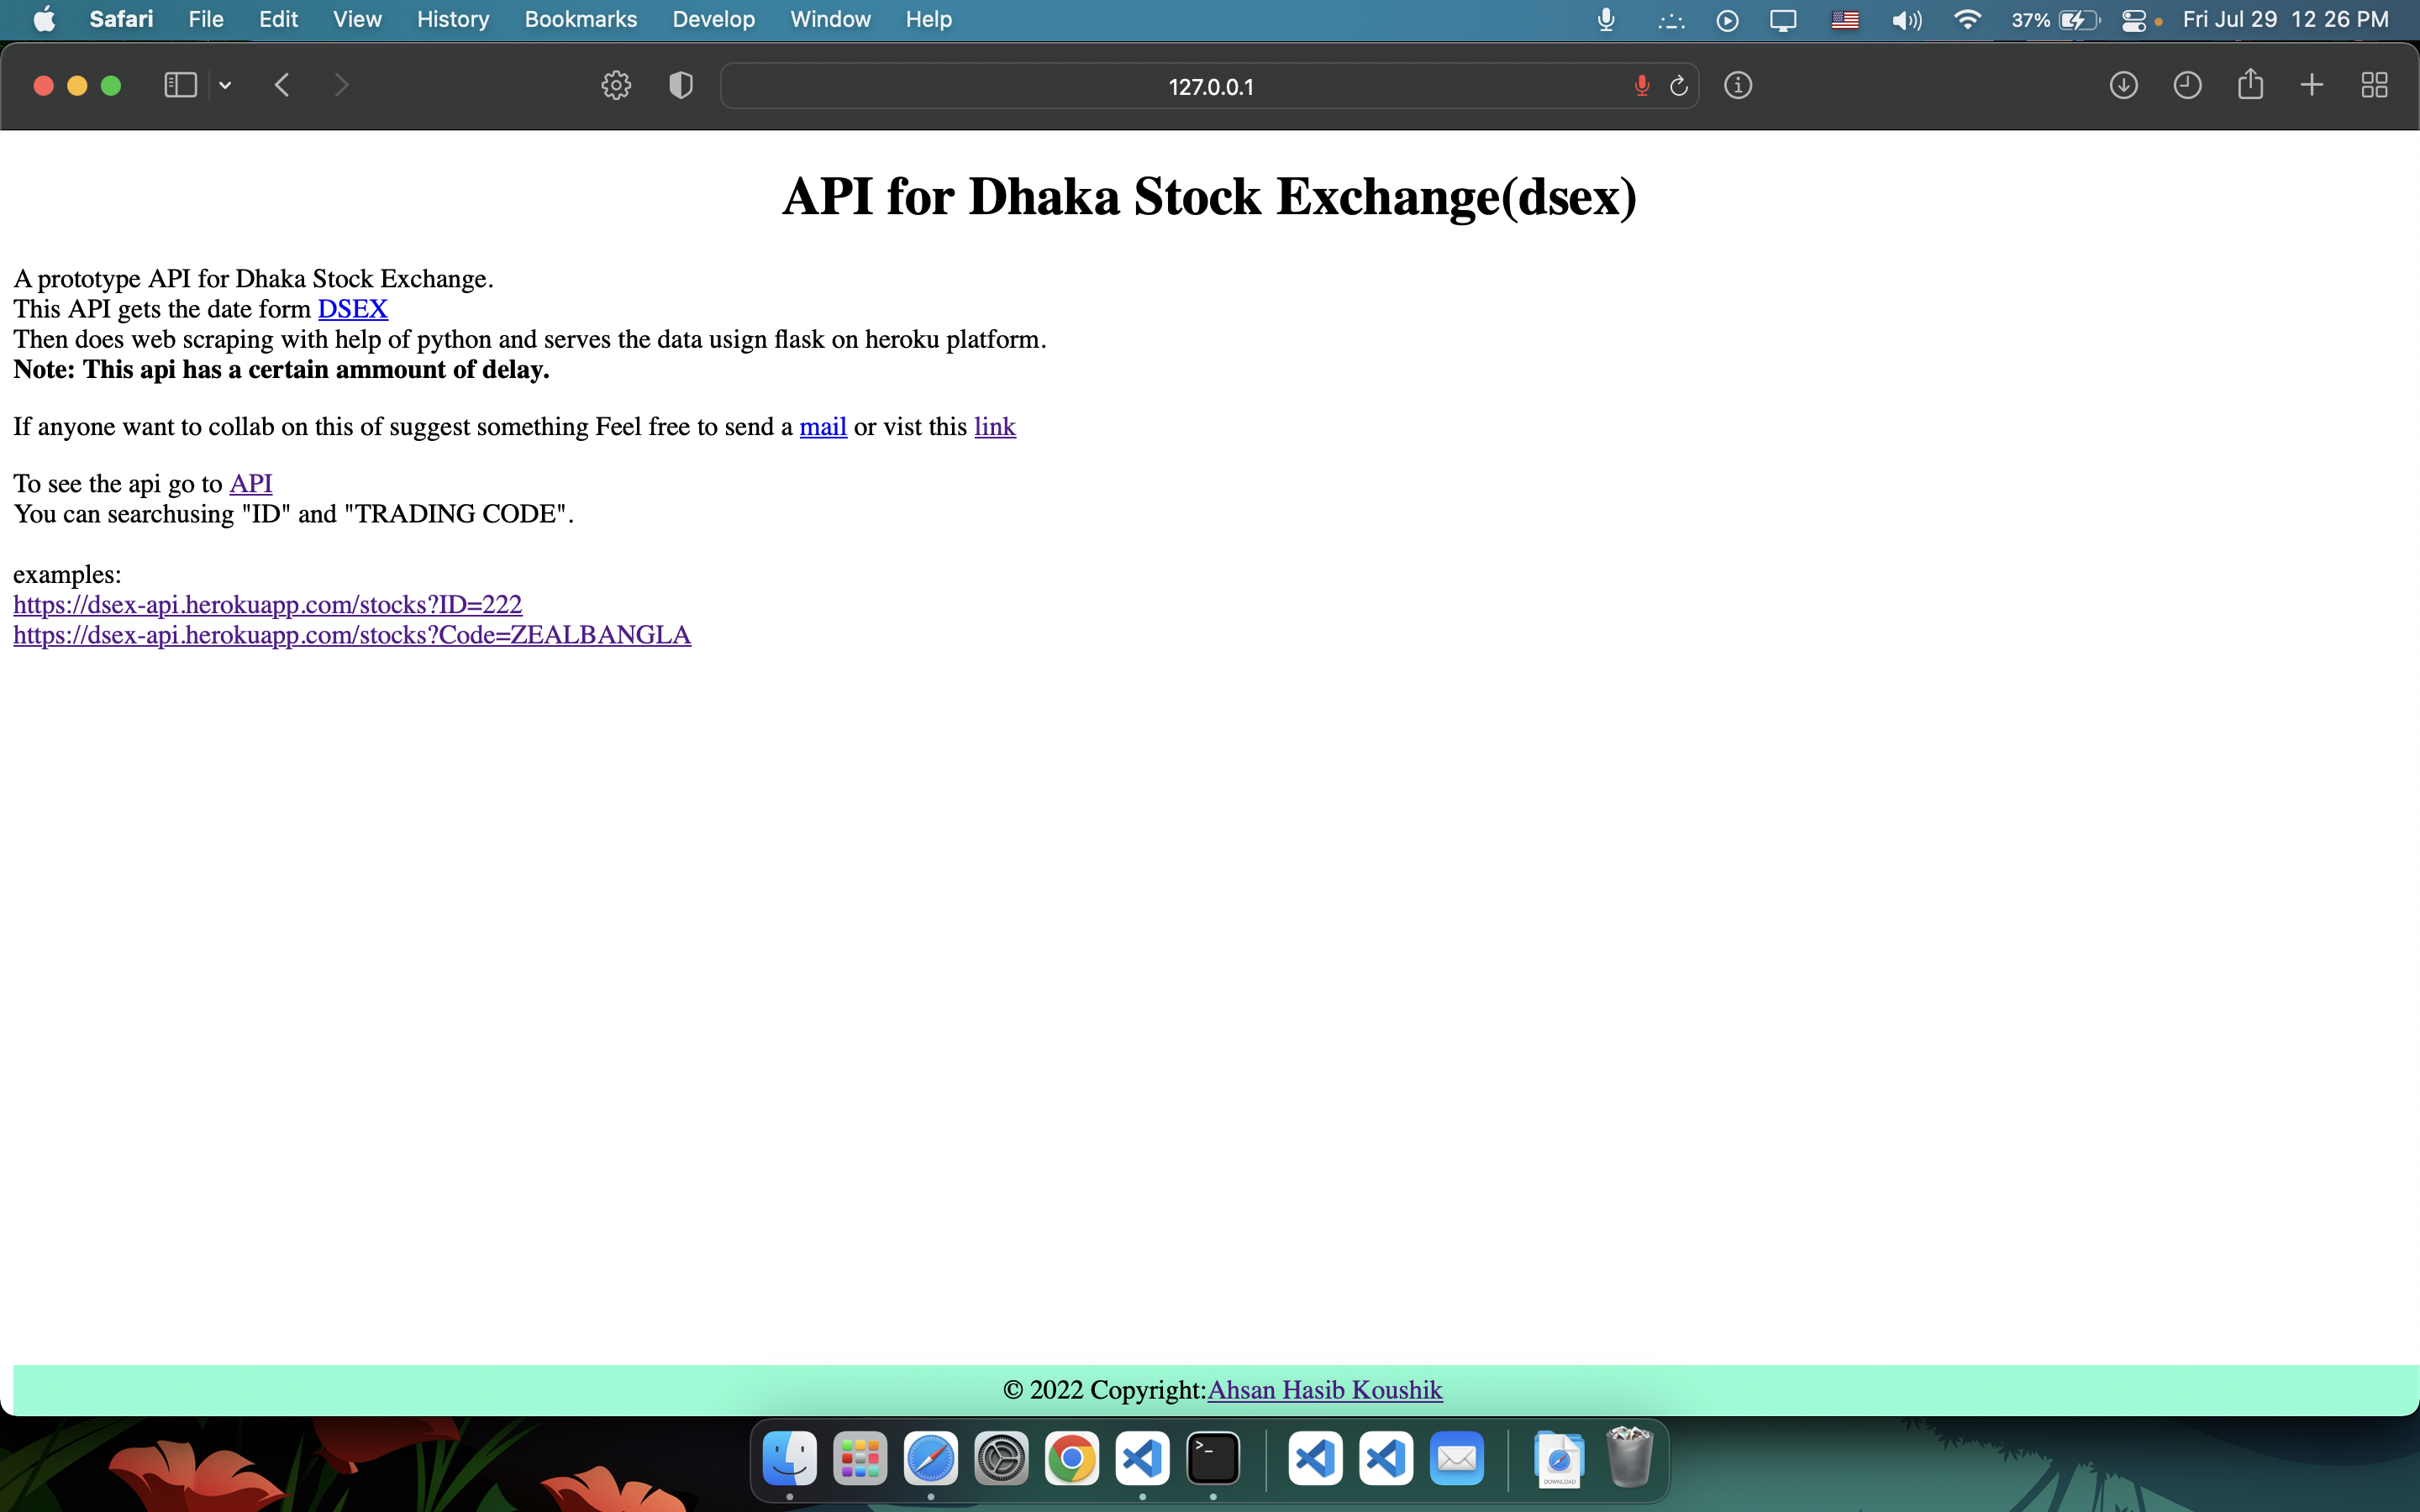Visit the 'link' hyperlink

(995, 427)
